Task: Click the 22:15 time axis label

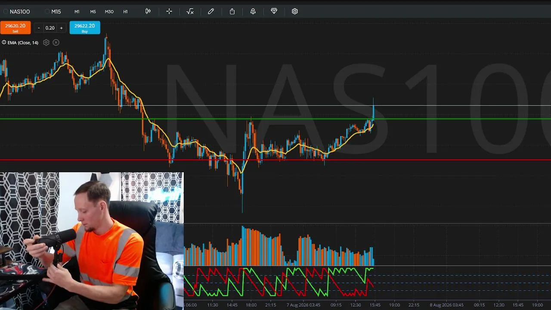Action: click(x=414, y=305)
